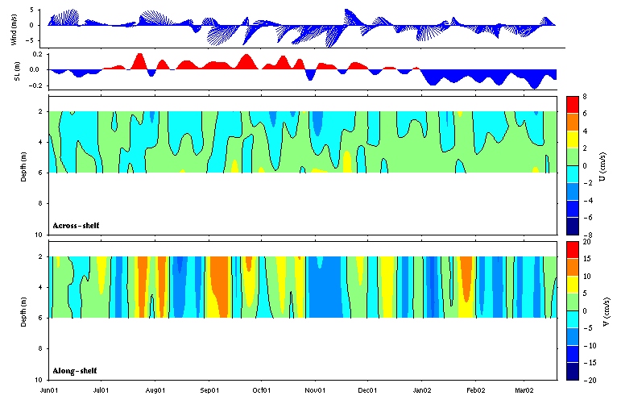
Task: Click the Nov01 date label
Action: click(315, 390)
